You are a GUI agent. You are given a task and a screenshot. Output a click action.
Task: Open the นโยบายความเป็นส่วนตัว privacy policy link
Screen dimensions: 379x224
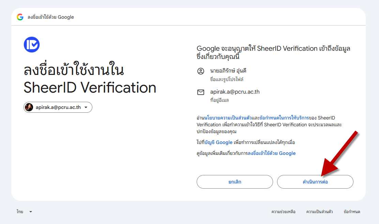pos(228,118)
